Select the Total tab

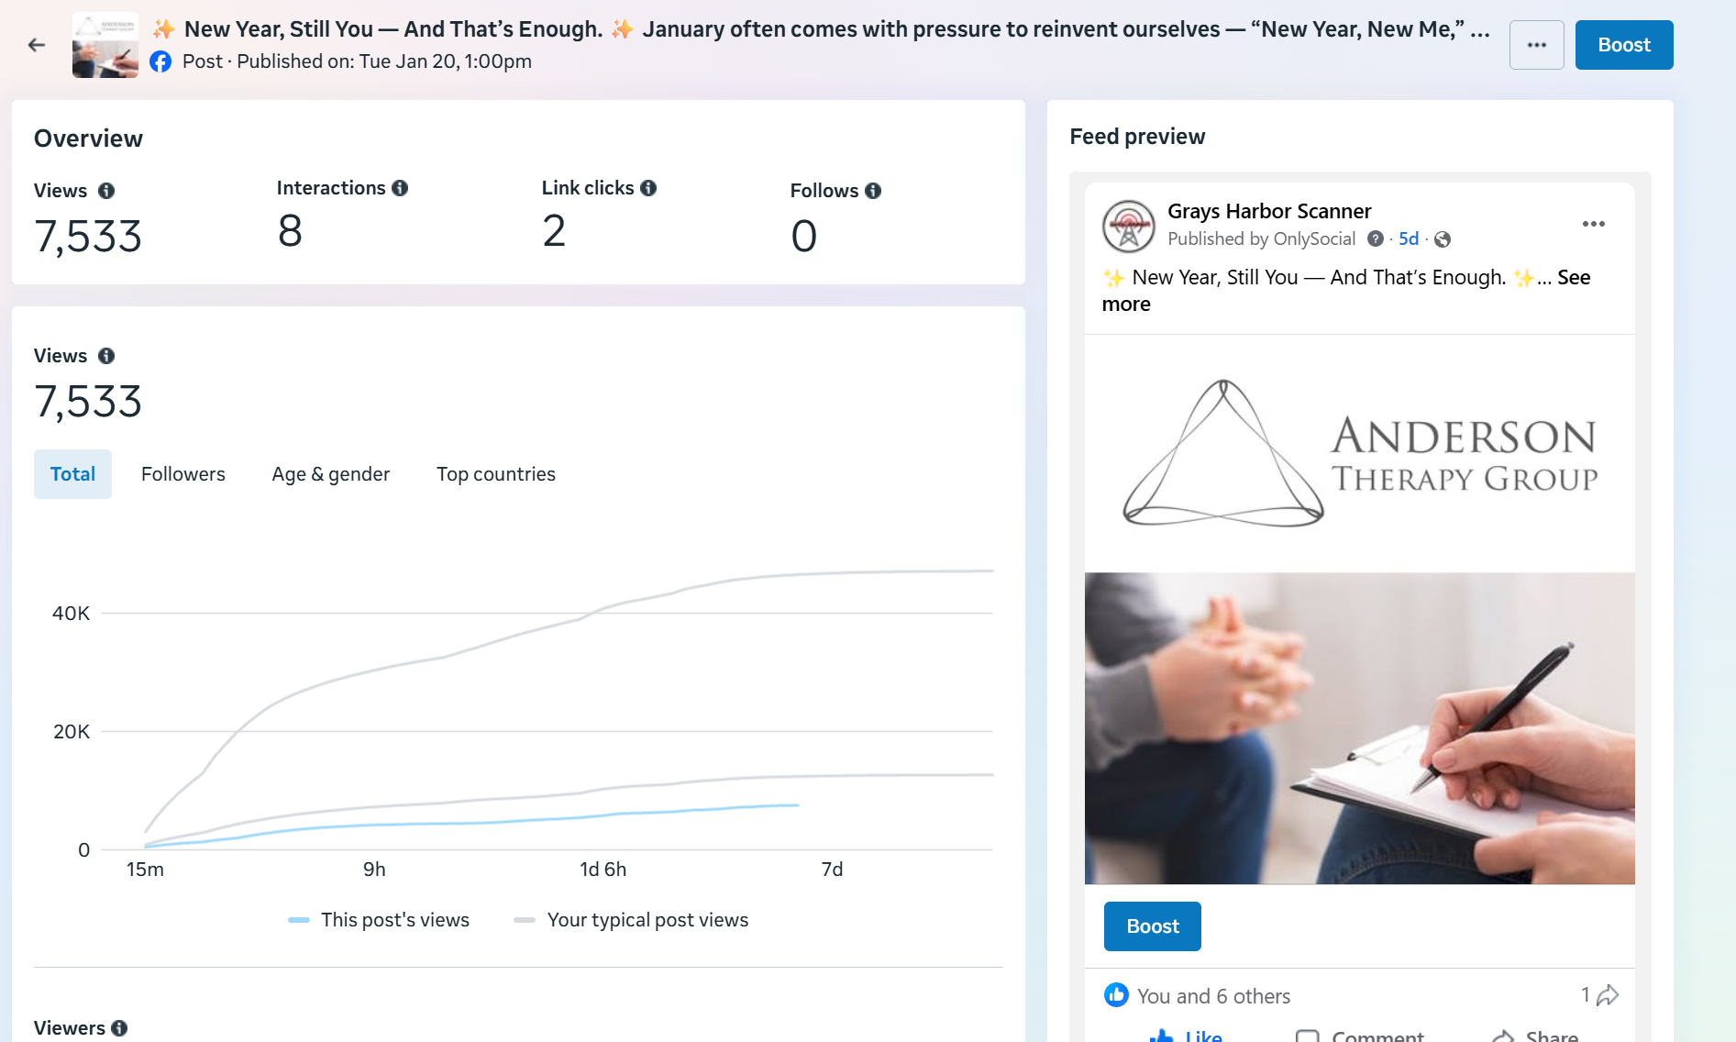(x=72, y=474)
